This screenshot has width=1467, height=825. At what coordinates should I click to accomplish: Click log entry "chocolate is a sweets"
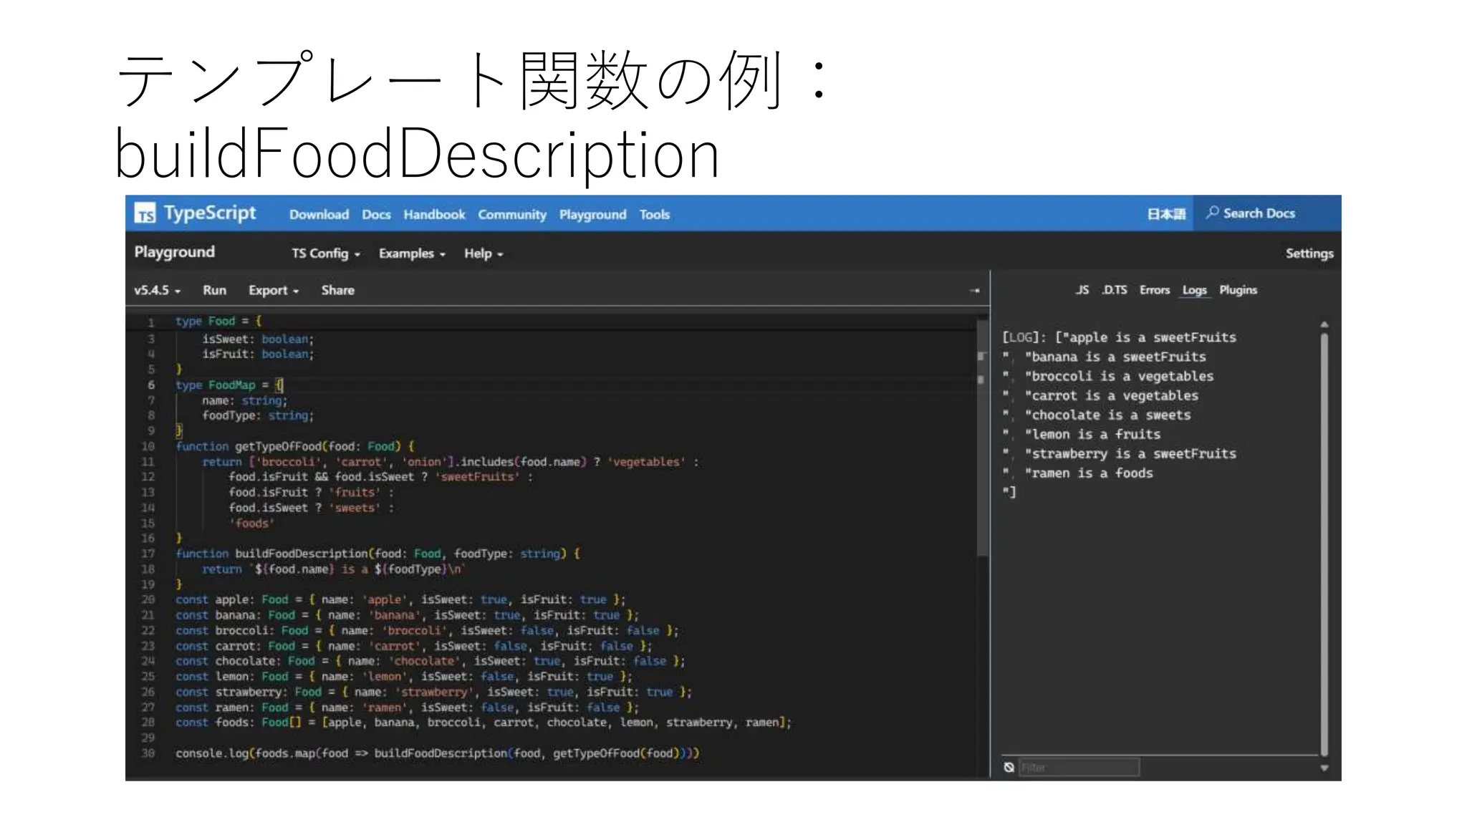[1107, 415]
